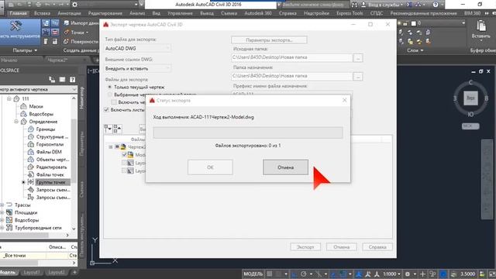496x279 pixels.
Task: Click the white layer color swatch in ribbon
Action: click(x=413, y=23)
